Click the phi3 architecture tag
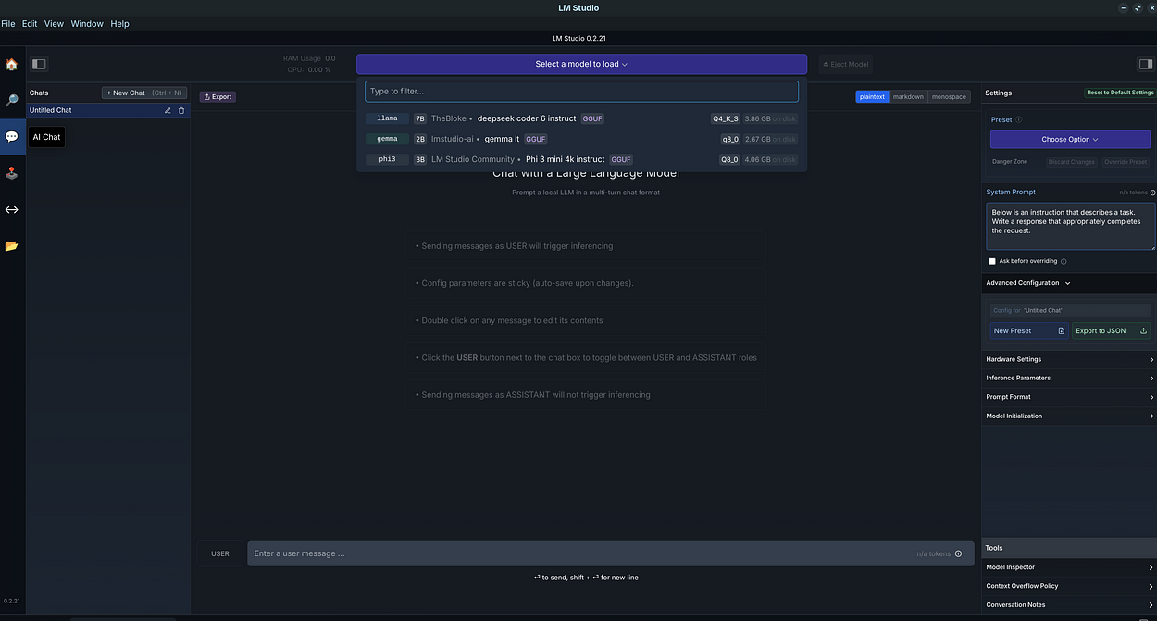This screenshot has height=621, width=1157. pos(387,159)
